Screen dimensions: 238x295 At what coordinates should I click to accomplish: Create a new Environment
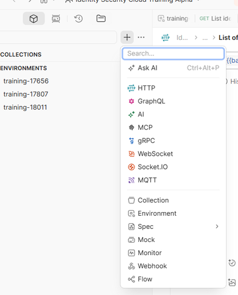tap(173, 213)
